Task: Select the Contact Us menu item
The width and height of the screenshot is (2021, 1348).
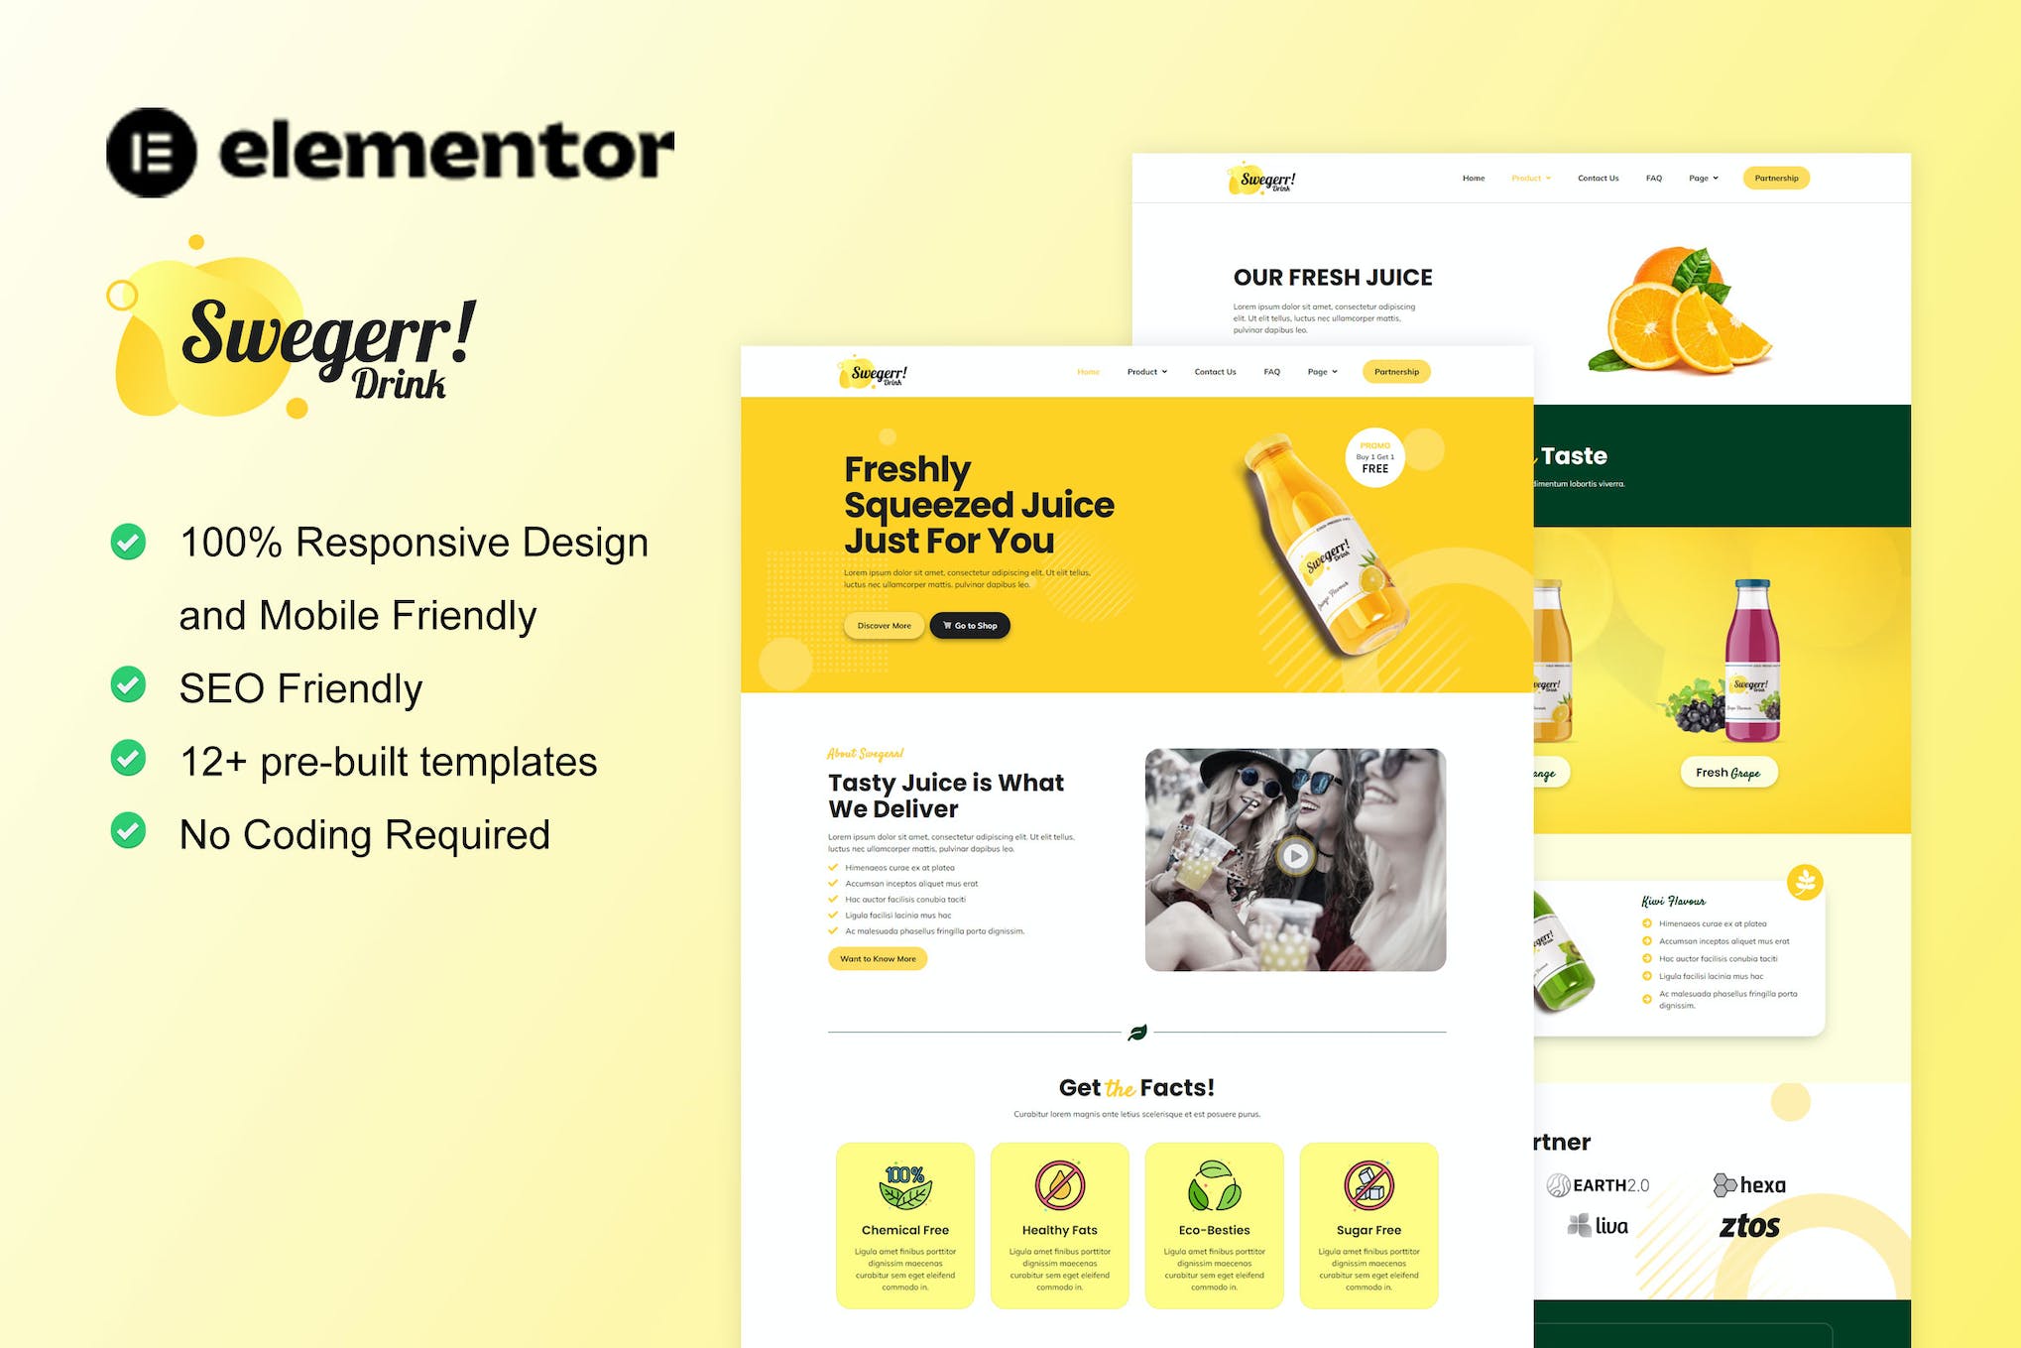Action: (x=1215, y=372)
